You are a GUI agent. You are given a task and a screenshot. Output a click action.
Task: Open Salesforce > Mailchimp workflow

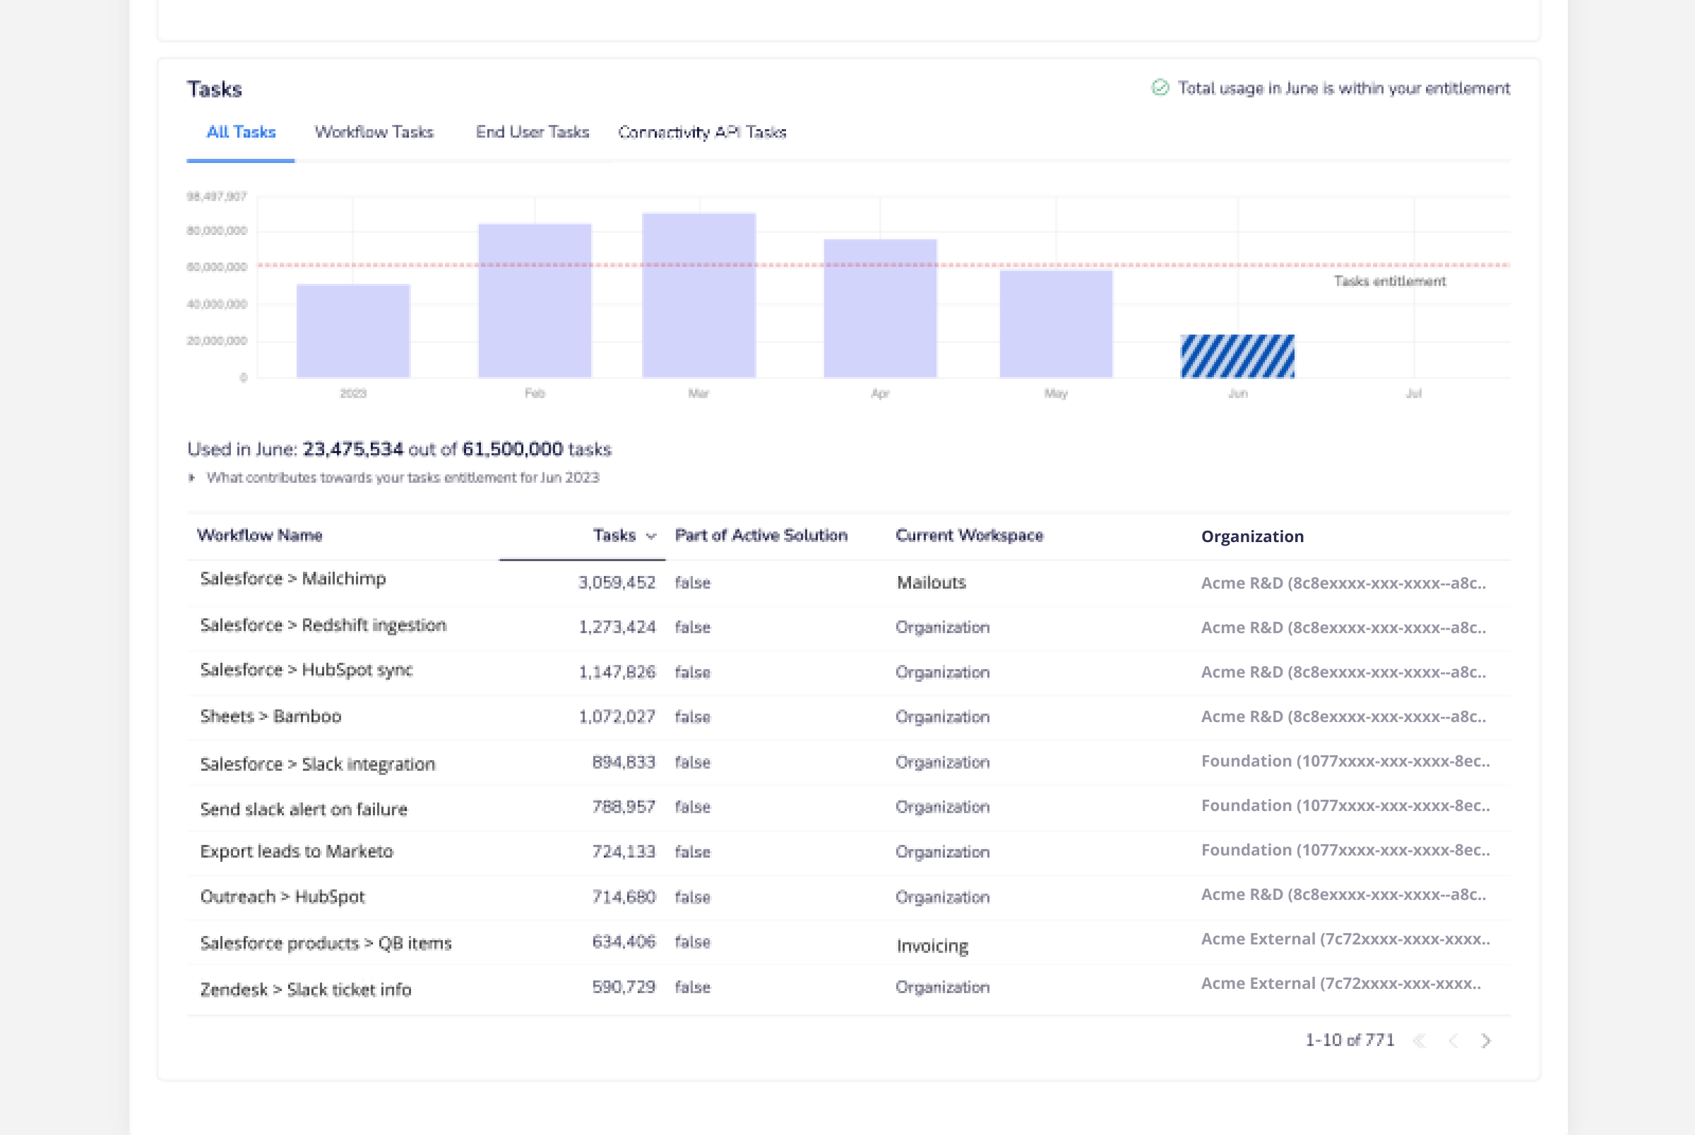292,579
